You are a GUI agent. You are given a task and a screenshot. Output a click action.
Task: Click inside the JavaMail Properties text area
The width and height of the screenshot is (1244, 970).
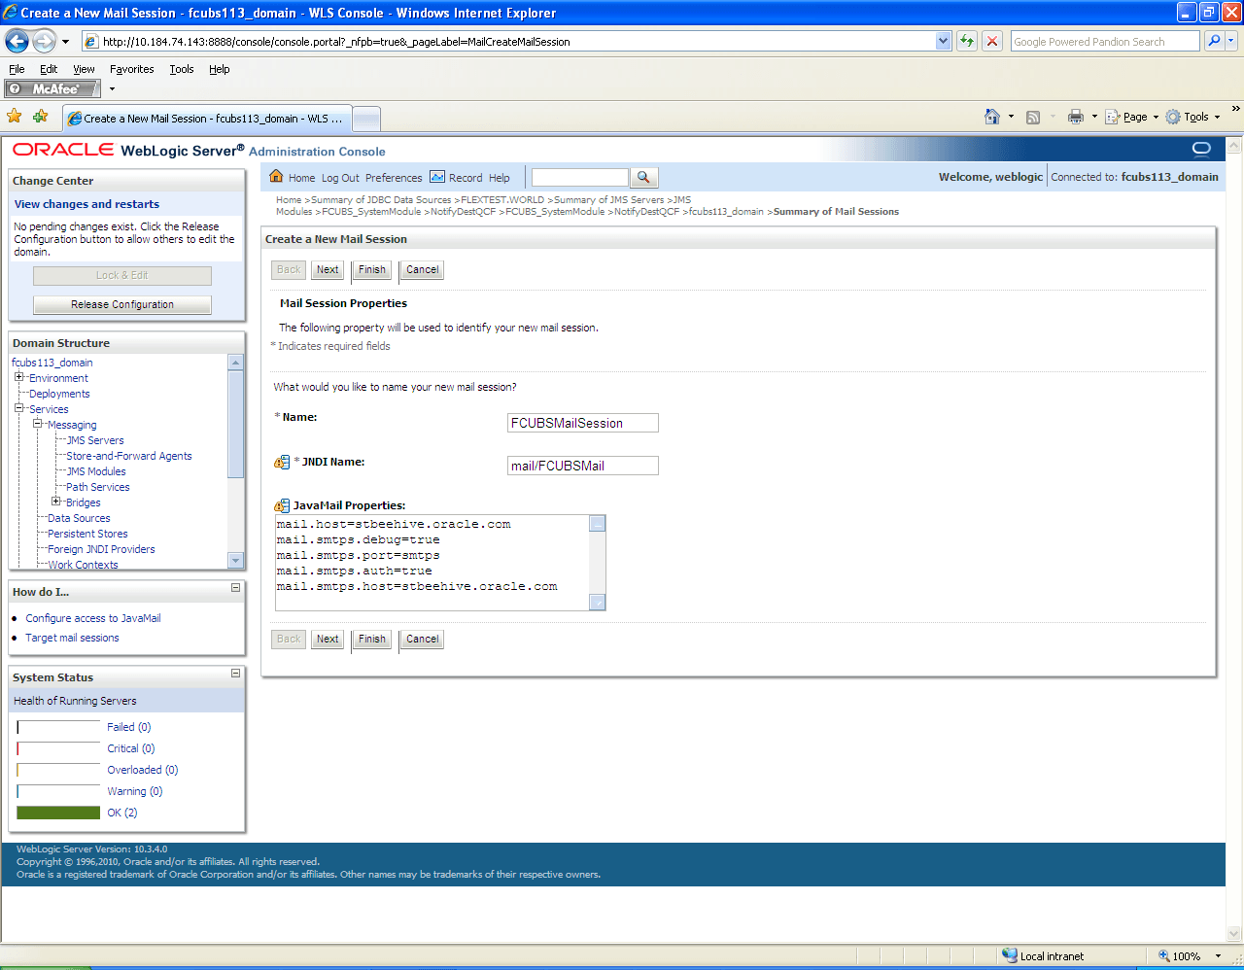[432, 562]
